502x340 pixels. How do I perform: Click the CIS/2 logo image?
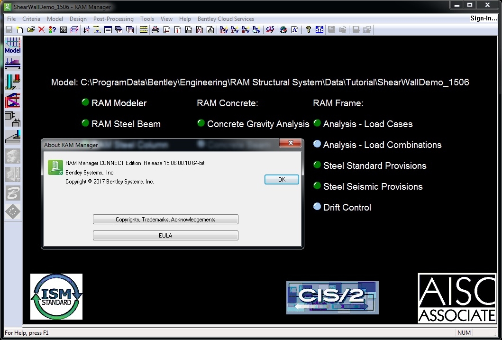(332, 298)
